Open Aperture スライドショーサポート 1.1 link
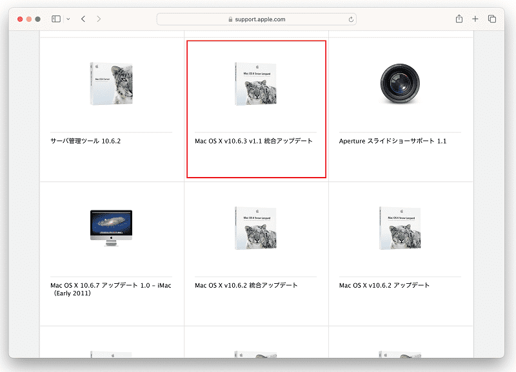 393,141
